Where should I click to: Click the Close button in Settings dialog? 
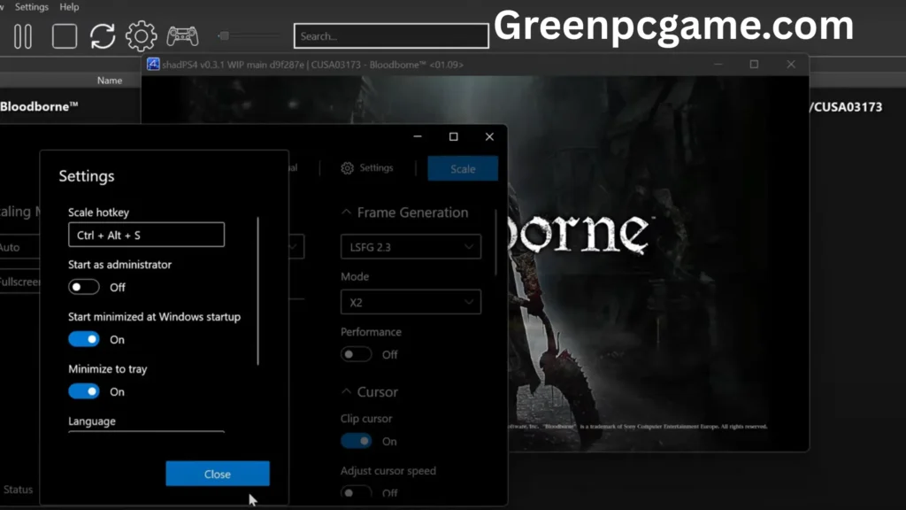[x=218, y=474]
